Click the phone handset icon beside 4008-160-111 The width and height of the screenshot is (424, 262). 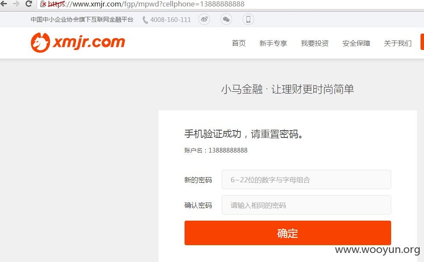click(x=145, y=20)
